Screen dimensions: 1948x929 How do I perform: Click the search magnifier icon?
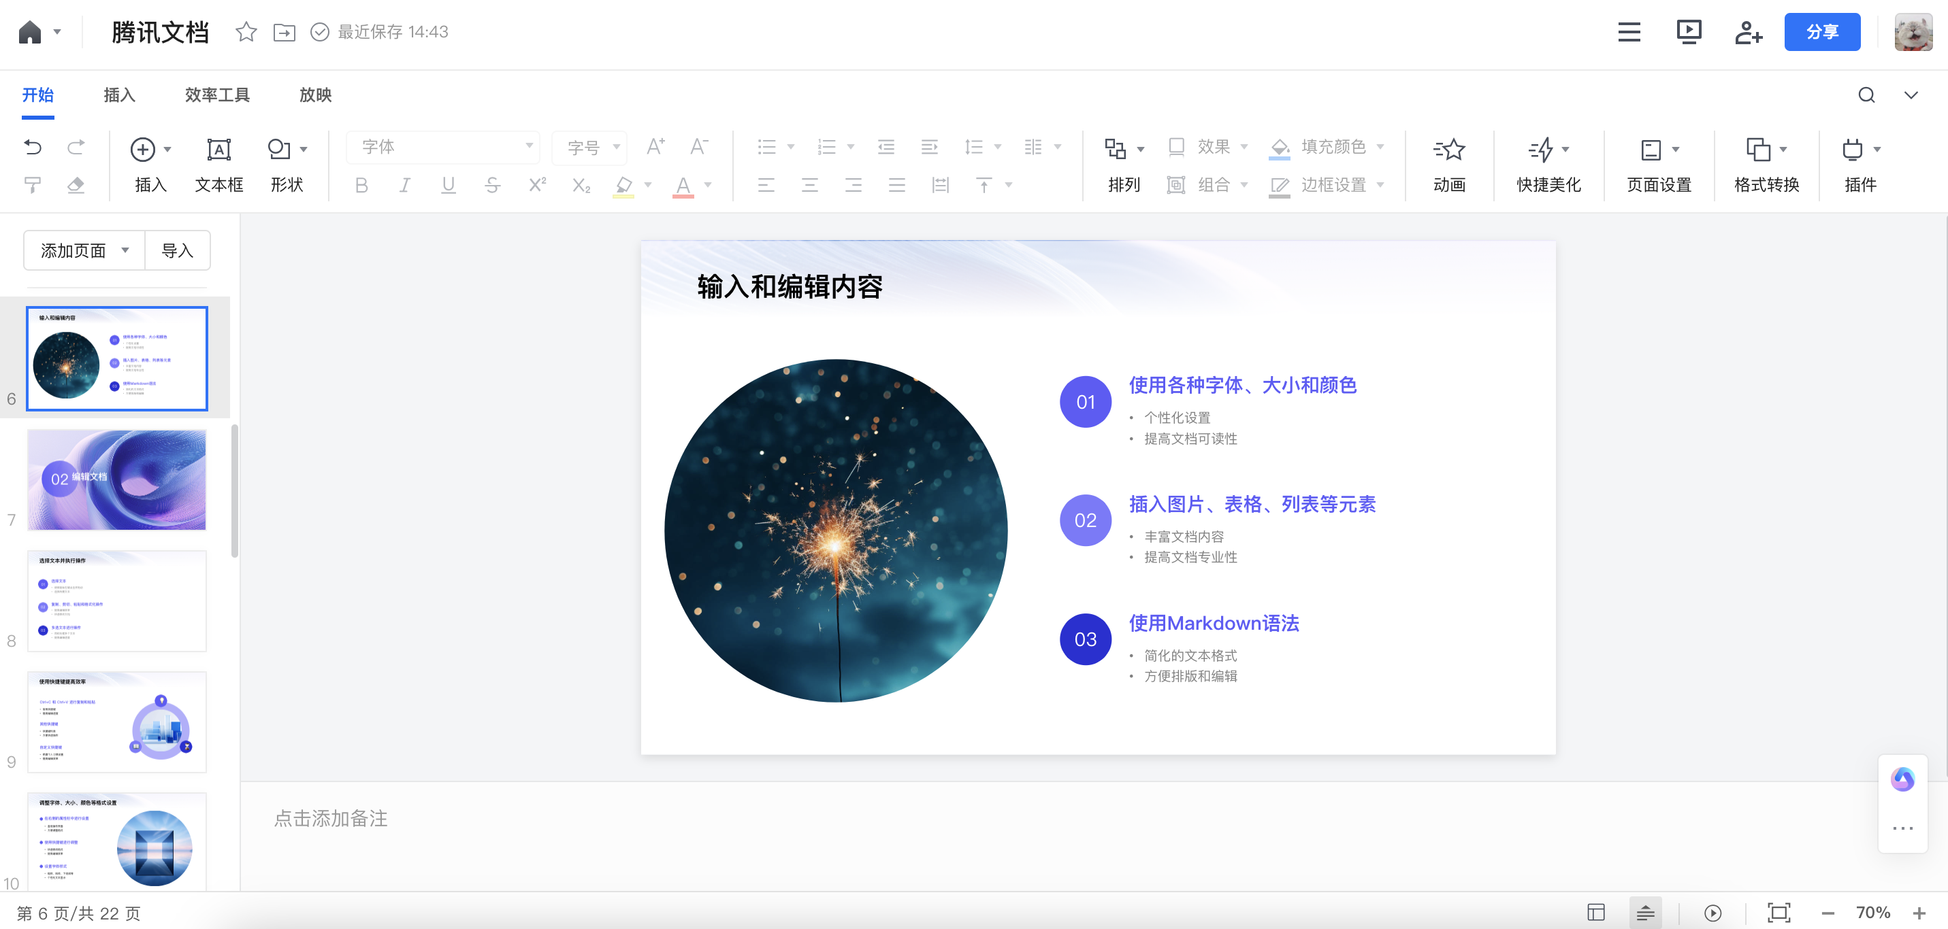point(1866,95)
